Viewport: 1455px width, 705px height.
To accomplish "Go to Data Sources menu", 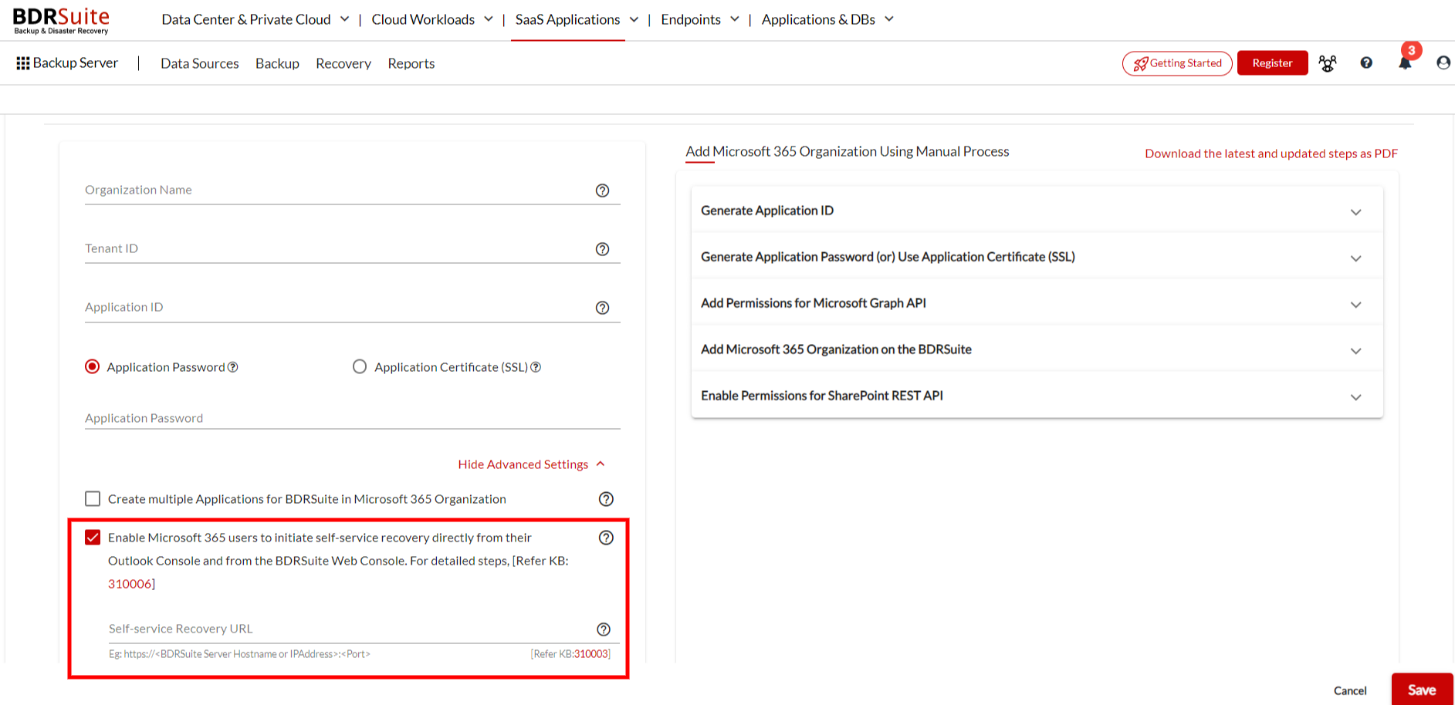I will 200,63.
